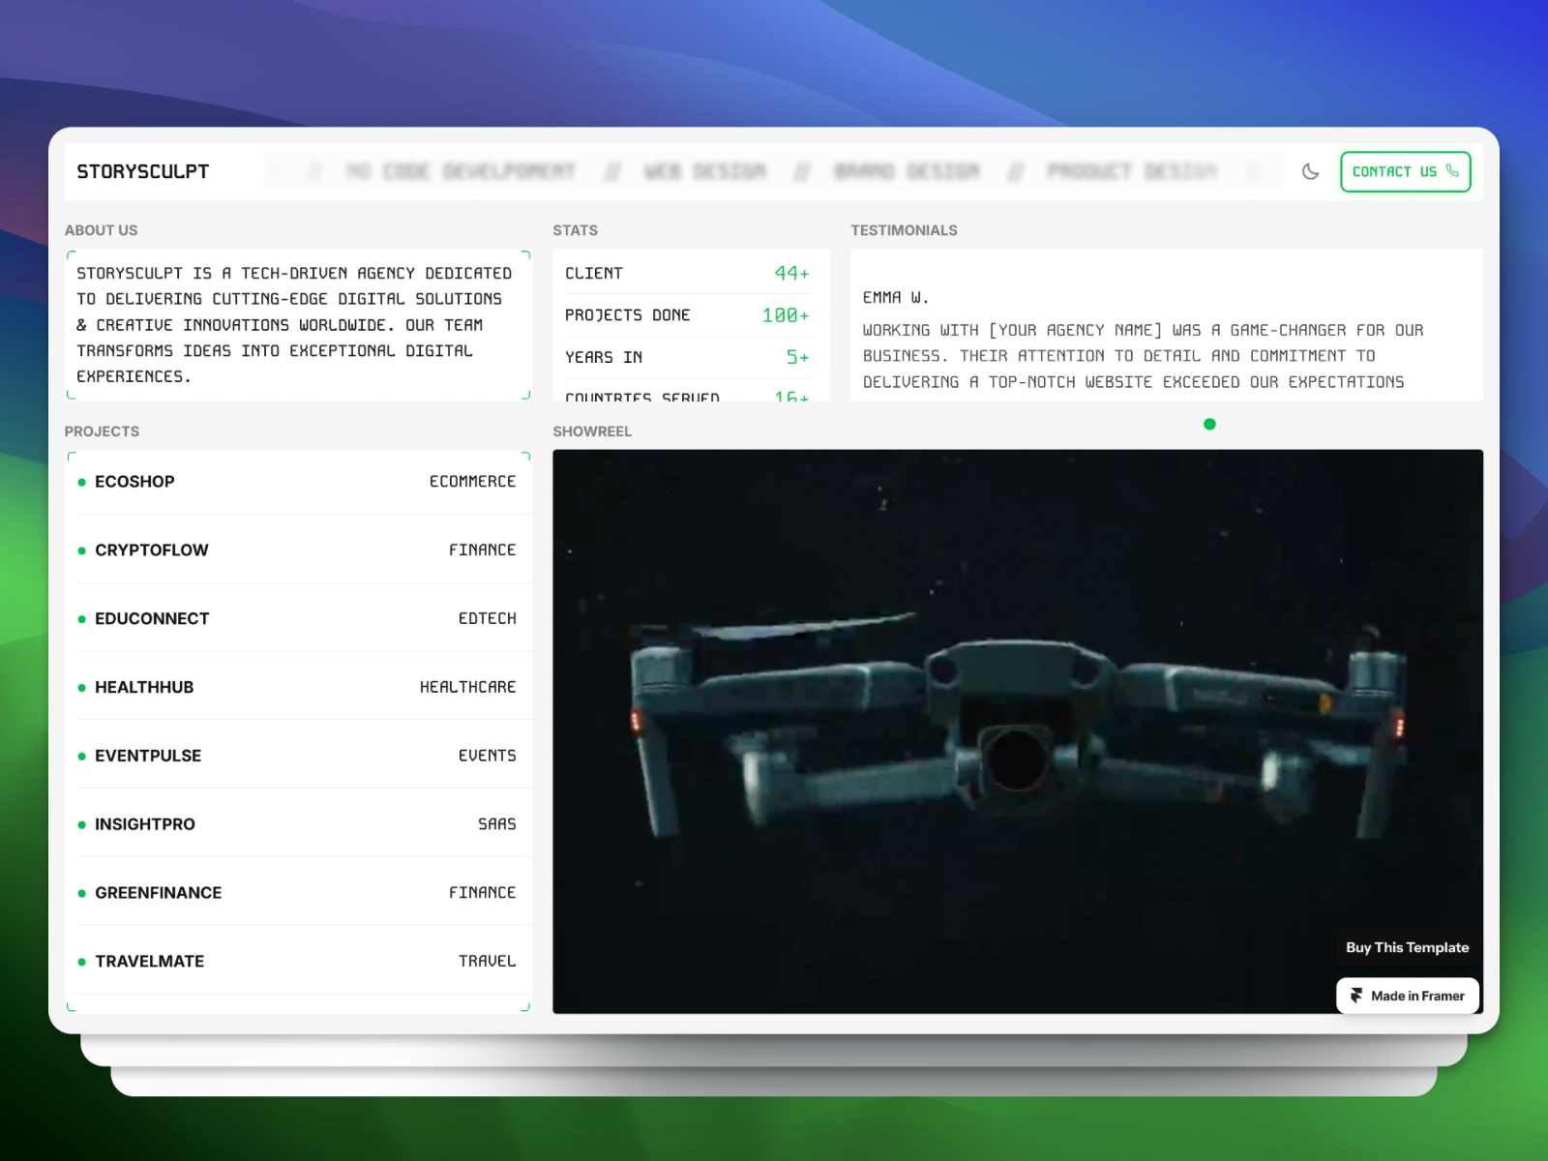Click BRAND DESIGN in the top navigation
Screen dimensions: 1548x1161
point(907,171)
